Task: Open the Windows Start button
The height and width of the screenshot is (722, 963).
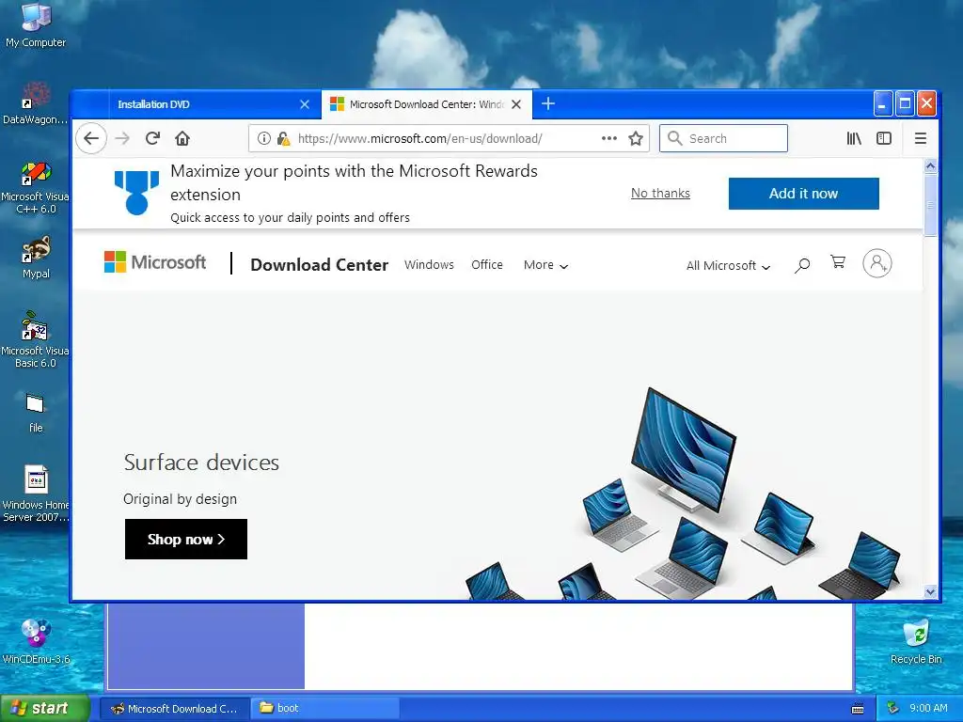Action: coord(44,708)
